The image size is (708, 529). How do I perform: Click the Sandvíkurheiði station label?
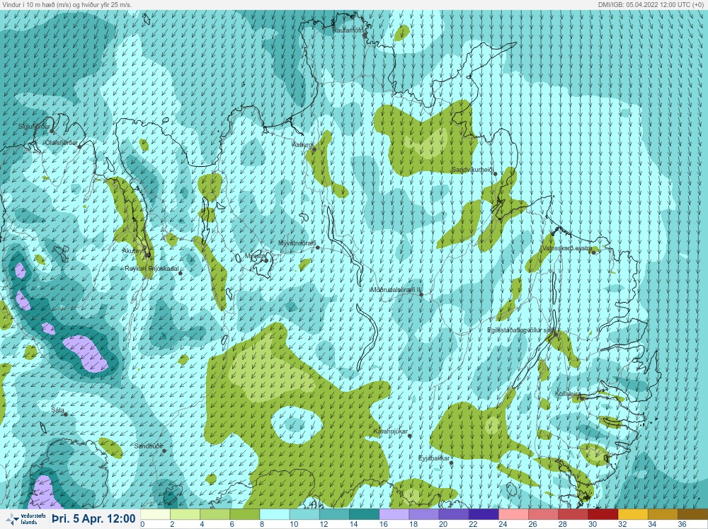pos(473,170)
